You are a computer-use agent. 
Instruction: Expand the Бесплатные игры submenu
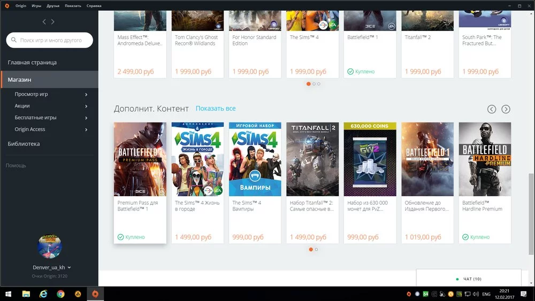86,118
